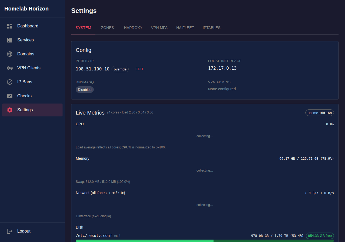Image resolution: width=345 pixels, height=242 pixels.
Task: Click the 978.08 GB / 1.79 TB value
Action: (277, 236)
